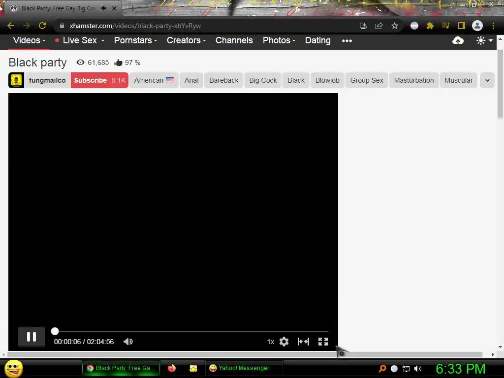Click the thumbs-up rating icon
504x378 pixels.
(118, 63)
